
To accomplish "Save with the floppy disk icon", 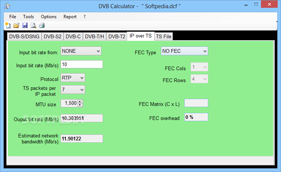I will click(25, 25).
